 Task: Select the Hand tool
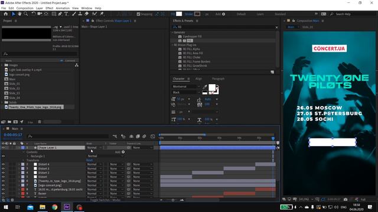[19, 14]
